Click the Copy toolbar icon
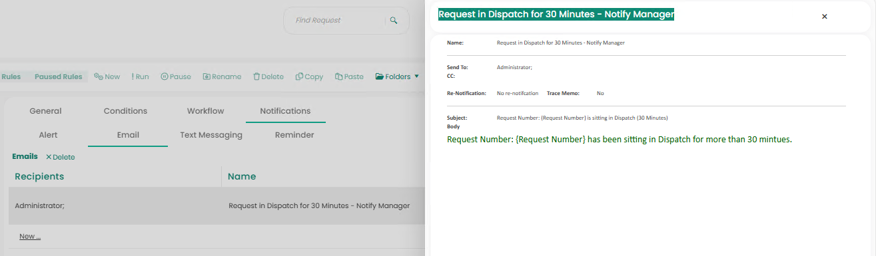Image resolution: width=876 pixels, height=256 pixels. click(x=299, y=76)
